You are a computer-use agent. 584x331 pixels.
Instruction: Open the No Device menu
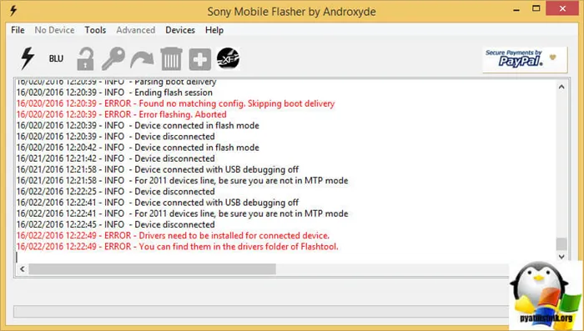click(x=54, y=30)
